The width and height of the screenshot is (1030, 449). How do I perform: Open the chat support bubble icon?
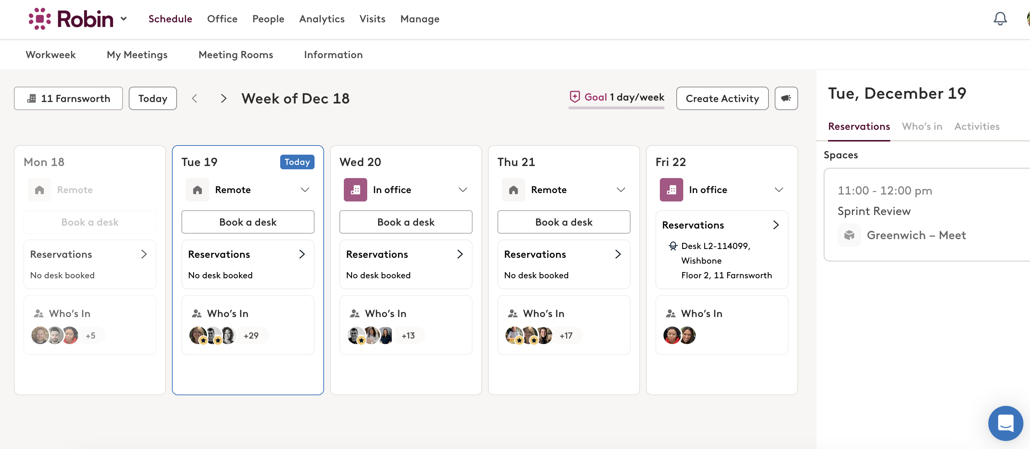tap(1006, 423)
